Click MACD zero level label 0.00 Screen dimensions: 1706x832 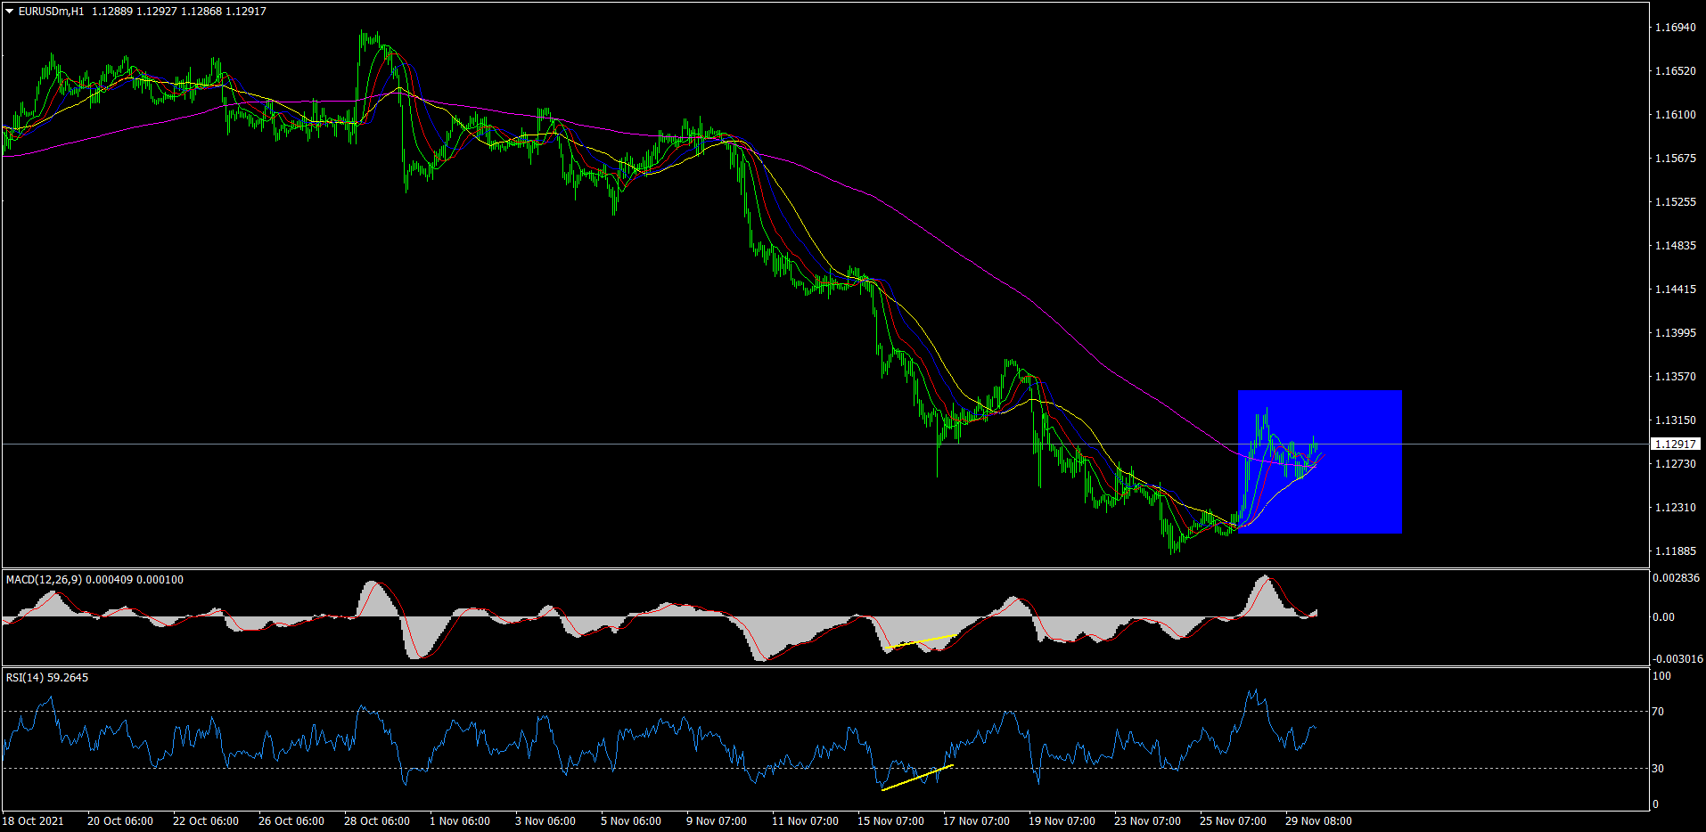[x=1663, y=617]
